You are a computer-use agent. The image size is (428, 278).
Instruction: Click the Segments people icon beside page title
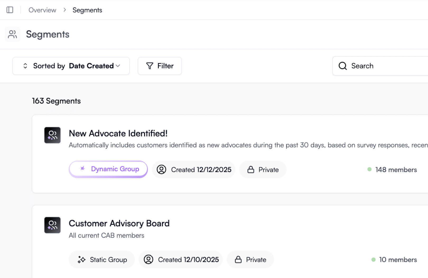pyautogui.click(x=12, y=34)
